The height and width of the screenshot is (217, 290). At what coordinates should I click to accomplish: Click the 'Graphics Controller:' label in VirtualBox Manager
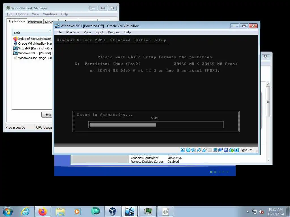point(144,158)
